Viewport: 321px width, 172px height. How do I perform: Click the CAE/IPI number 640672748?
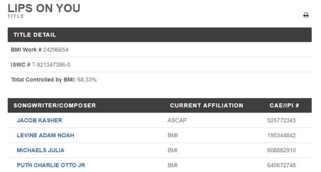(x=281, y=165)
